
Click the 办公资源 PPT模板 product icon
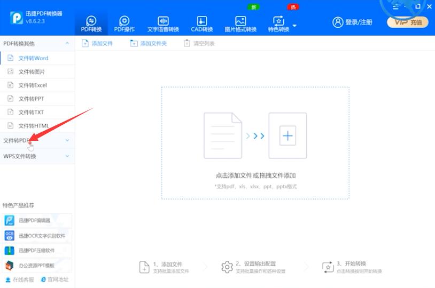[10, 266]
